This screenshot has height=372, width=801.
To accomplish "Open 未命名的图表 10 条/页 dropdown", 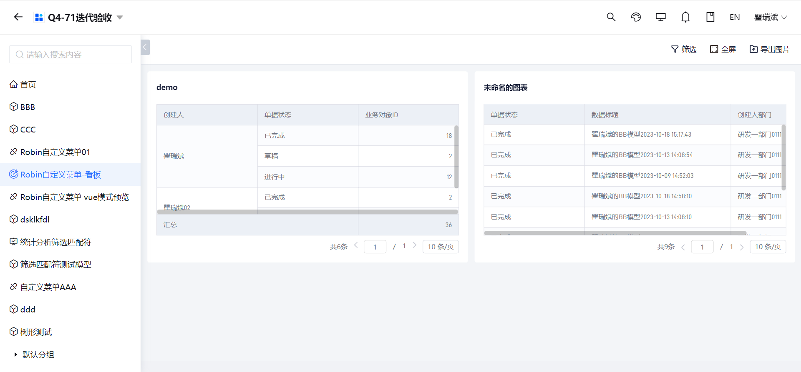I will pos(768,247).
